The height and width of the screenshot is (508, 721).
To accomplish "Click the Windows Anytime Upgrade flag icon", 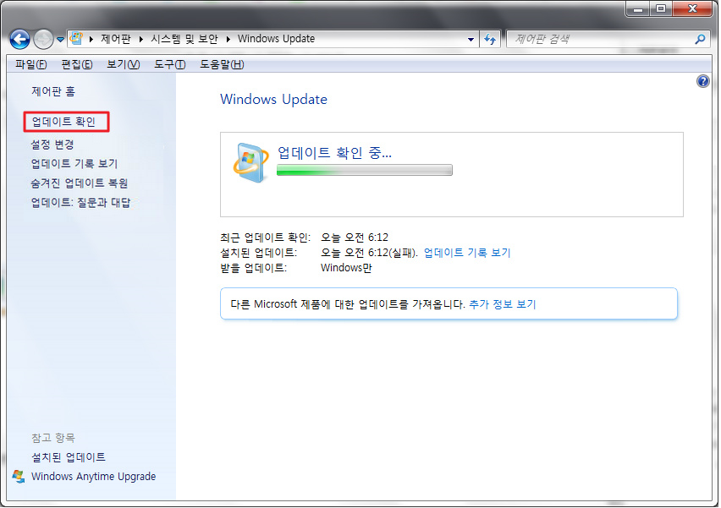I will click(x=19, y=477).
